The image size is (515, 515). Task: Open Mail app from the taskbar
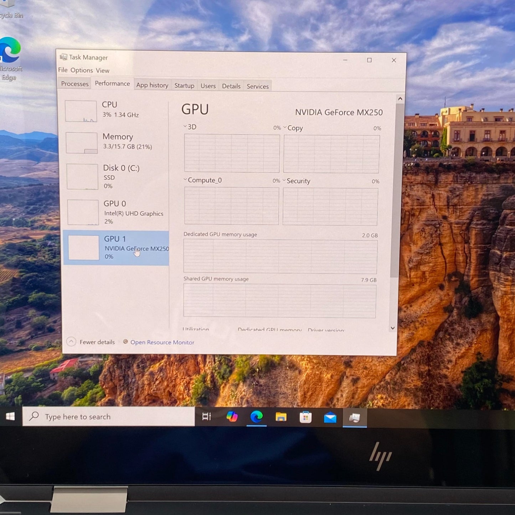coord(330,417)
